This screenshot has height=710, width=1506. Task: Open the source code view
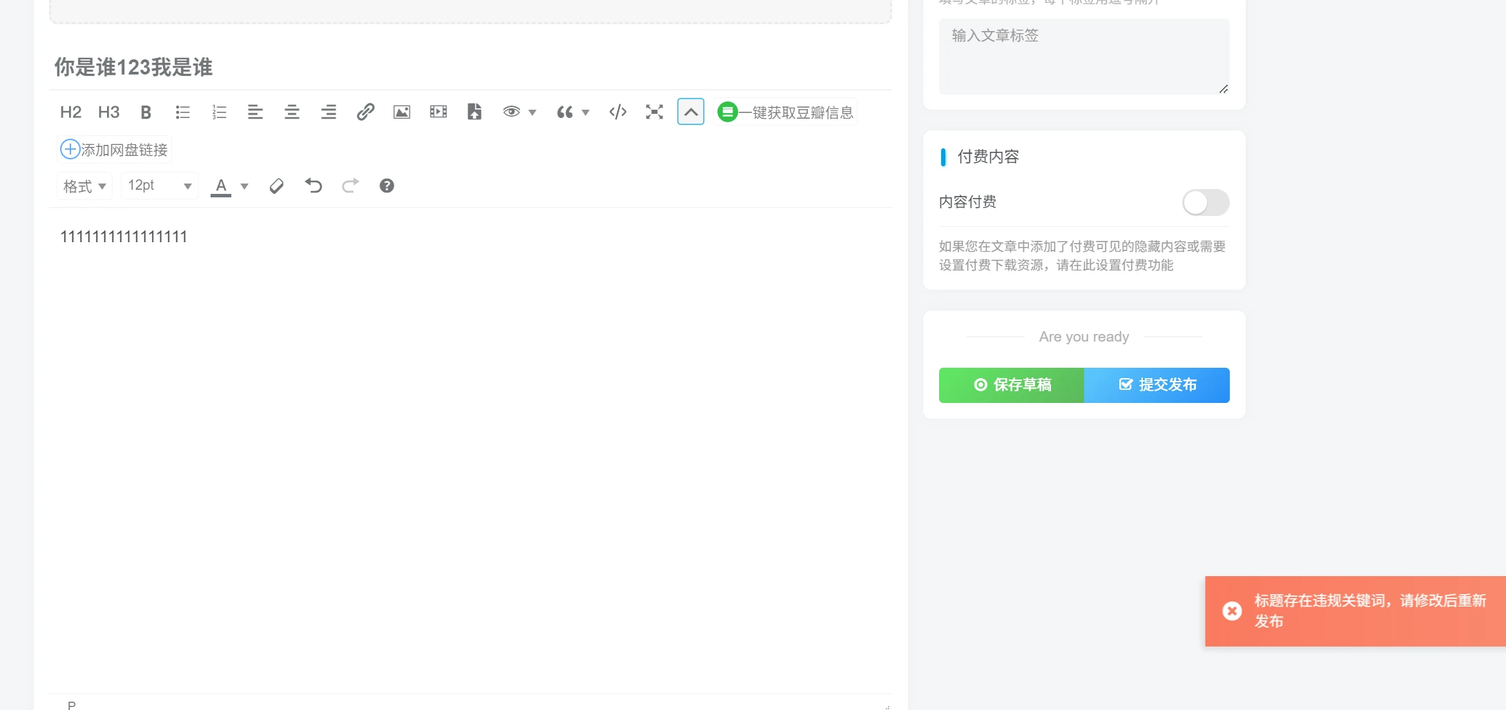[x=618, y=112]
